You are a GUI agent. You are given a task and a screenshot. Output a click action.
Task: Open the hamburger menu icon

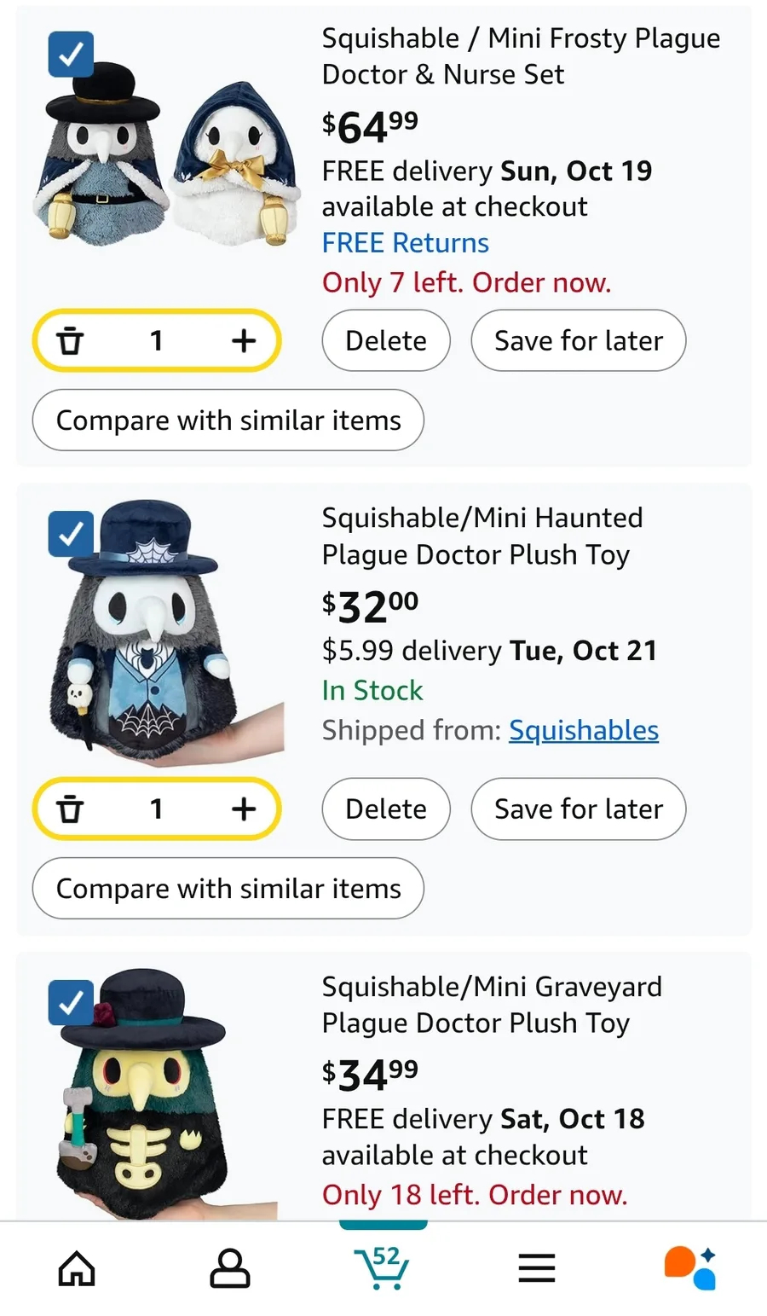[537, 1268]
